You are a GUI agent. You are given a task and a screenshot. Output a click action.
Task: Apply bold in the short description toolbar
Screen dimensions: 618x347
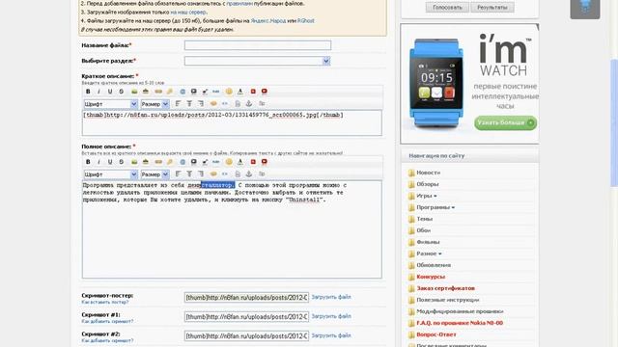coord(88,92)
